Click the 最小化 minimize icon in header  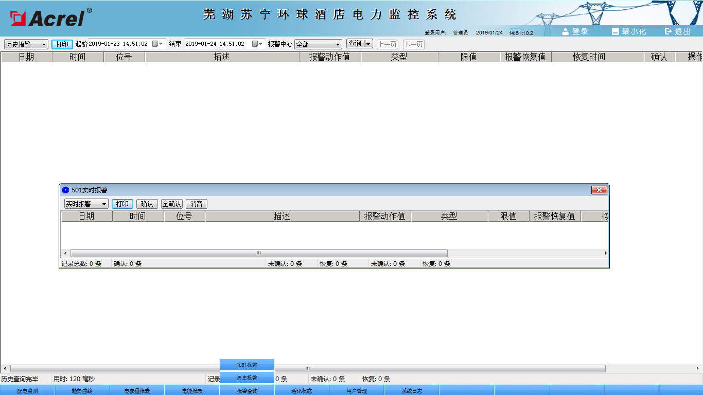(615, 31)
